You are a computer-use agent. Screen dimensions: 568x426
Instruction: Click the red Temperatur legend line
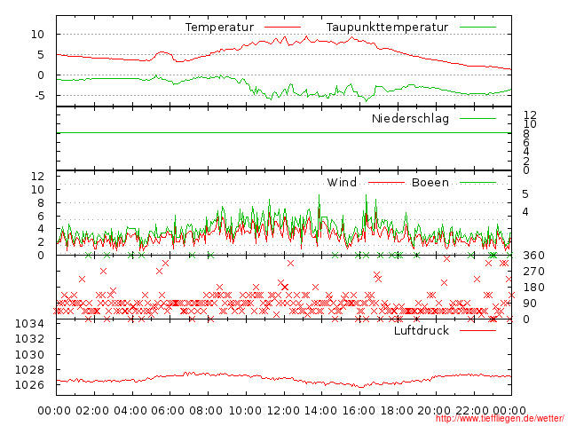[282, 28]
